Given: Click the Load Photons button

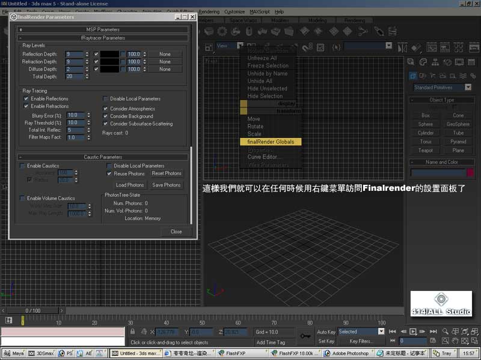Looking at the screenshot, I should pyautogui.click(x=130, y=185).
